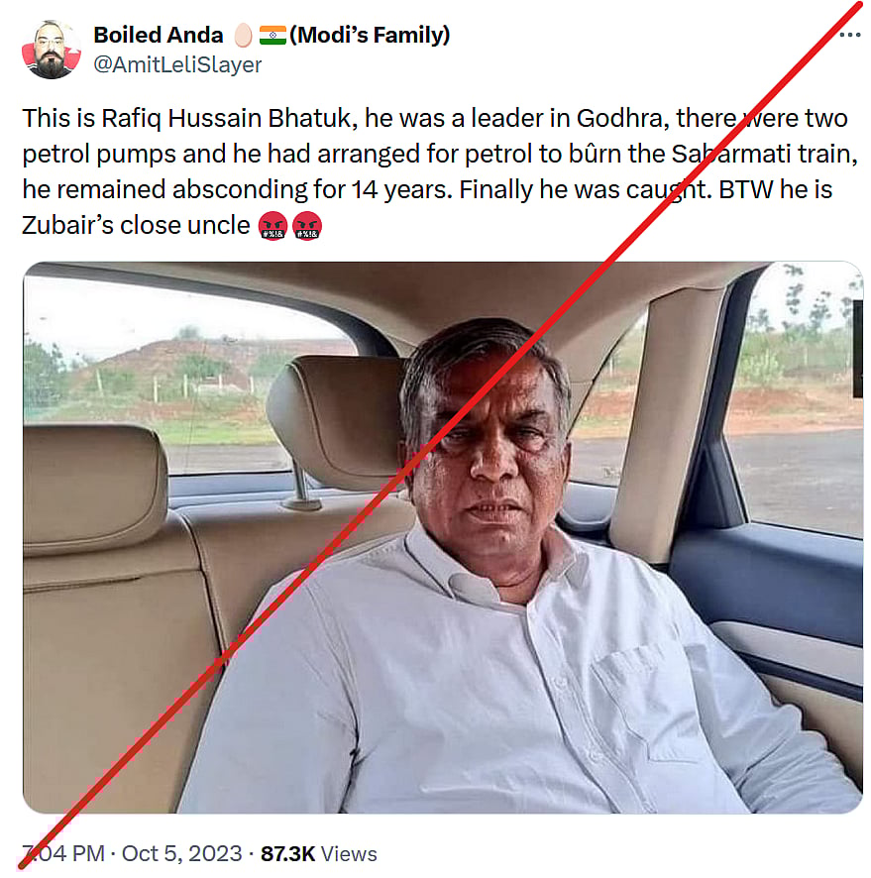Click "Zubair's close uncle" in the tweet
Viewport: 871px width, 878px height.
137,226
